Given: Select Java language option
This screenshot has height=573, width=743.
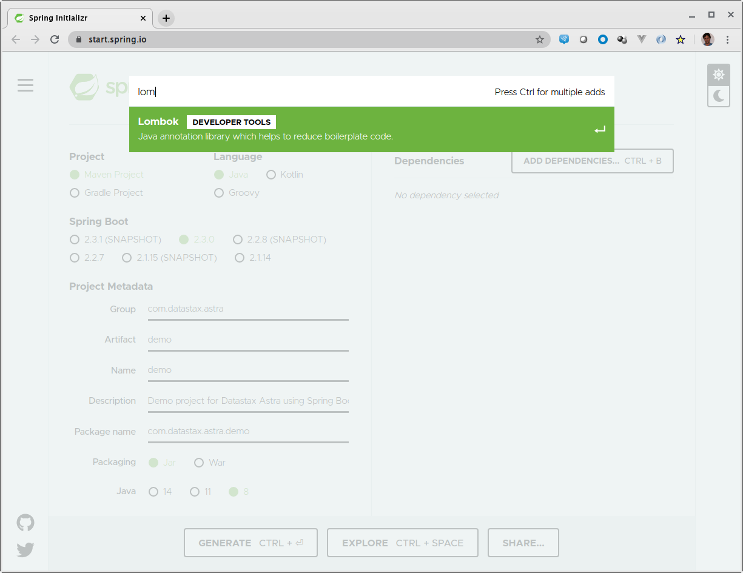Looking at the screenshot, I should point(230,175).
